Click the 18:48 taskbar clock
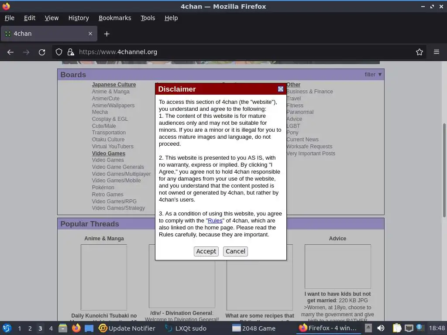Image resolution: width=447 pixels, height=335 pixels. click(x=437, y=328)
